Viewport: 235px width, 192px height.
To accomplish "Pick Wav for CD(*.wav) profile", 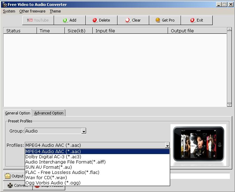I will click(x=97, y=178).
